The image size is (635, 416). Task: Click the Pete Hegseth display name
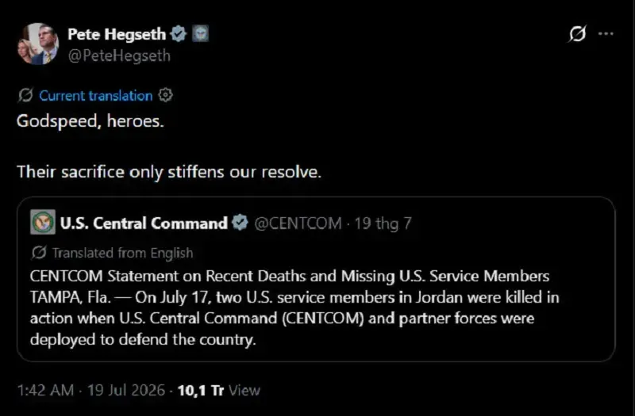tap(117, 34)
